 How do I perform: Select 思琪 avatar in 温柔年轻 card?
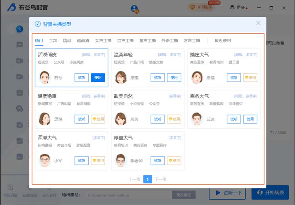tap(121, 77)
